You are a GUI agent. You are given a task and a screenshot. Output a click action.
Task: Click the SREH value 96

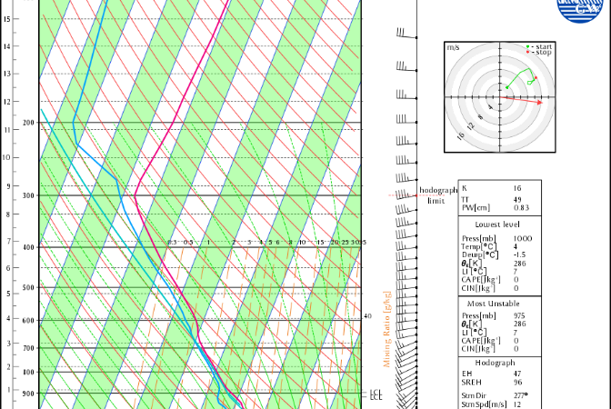(x=520, y=382)
